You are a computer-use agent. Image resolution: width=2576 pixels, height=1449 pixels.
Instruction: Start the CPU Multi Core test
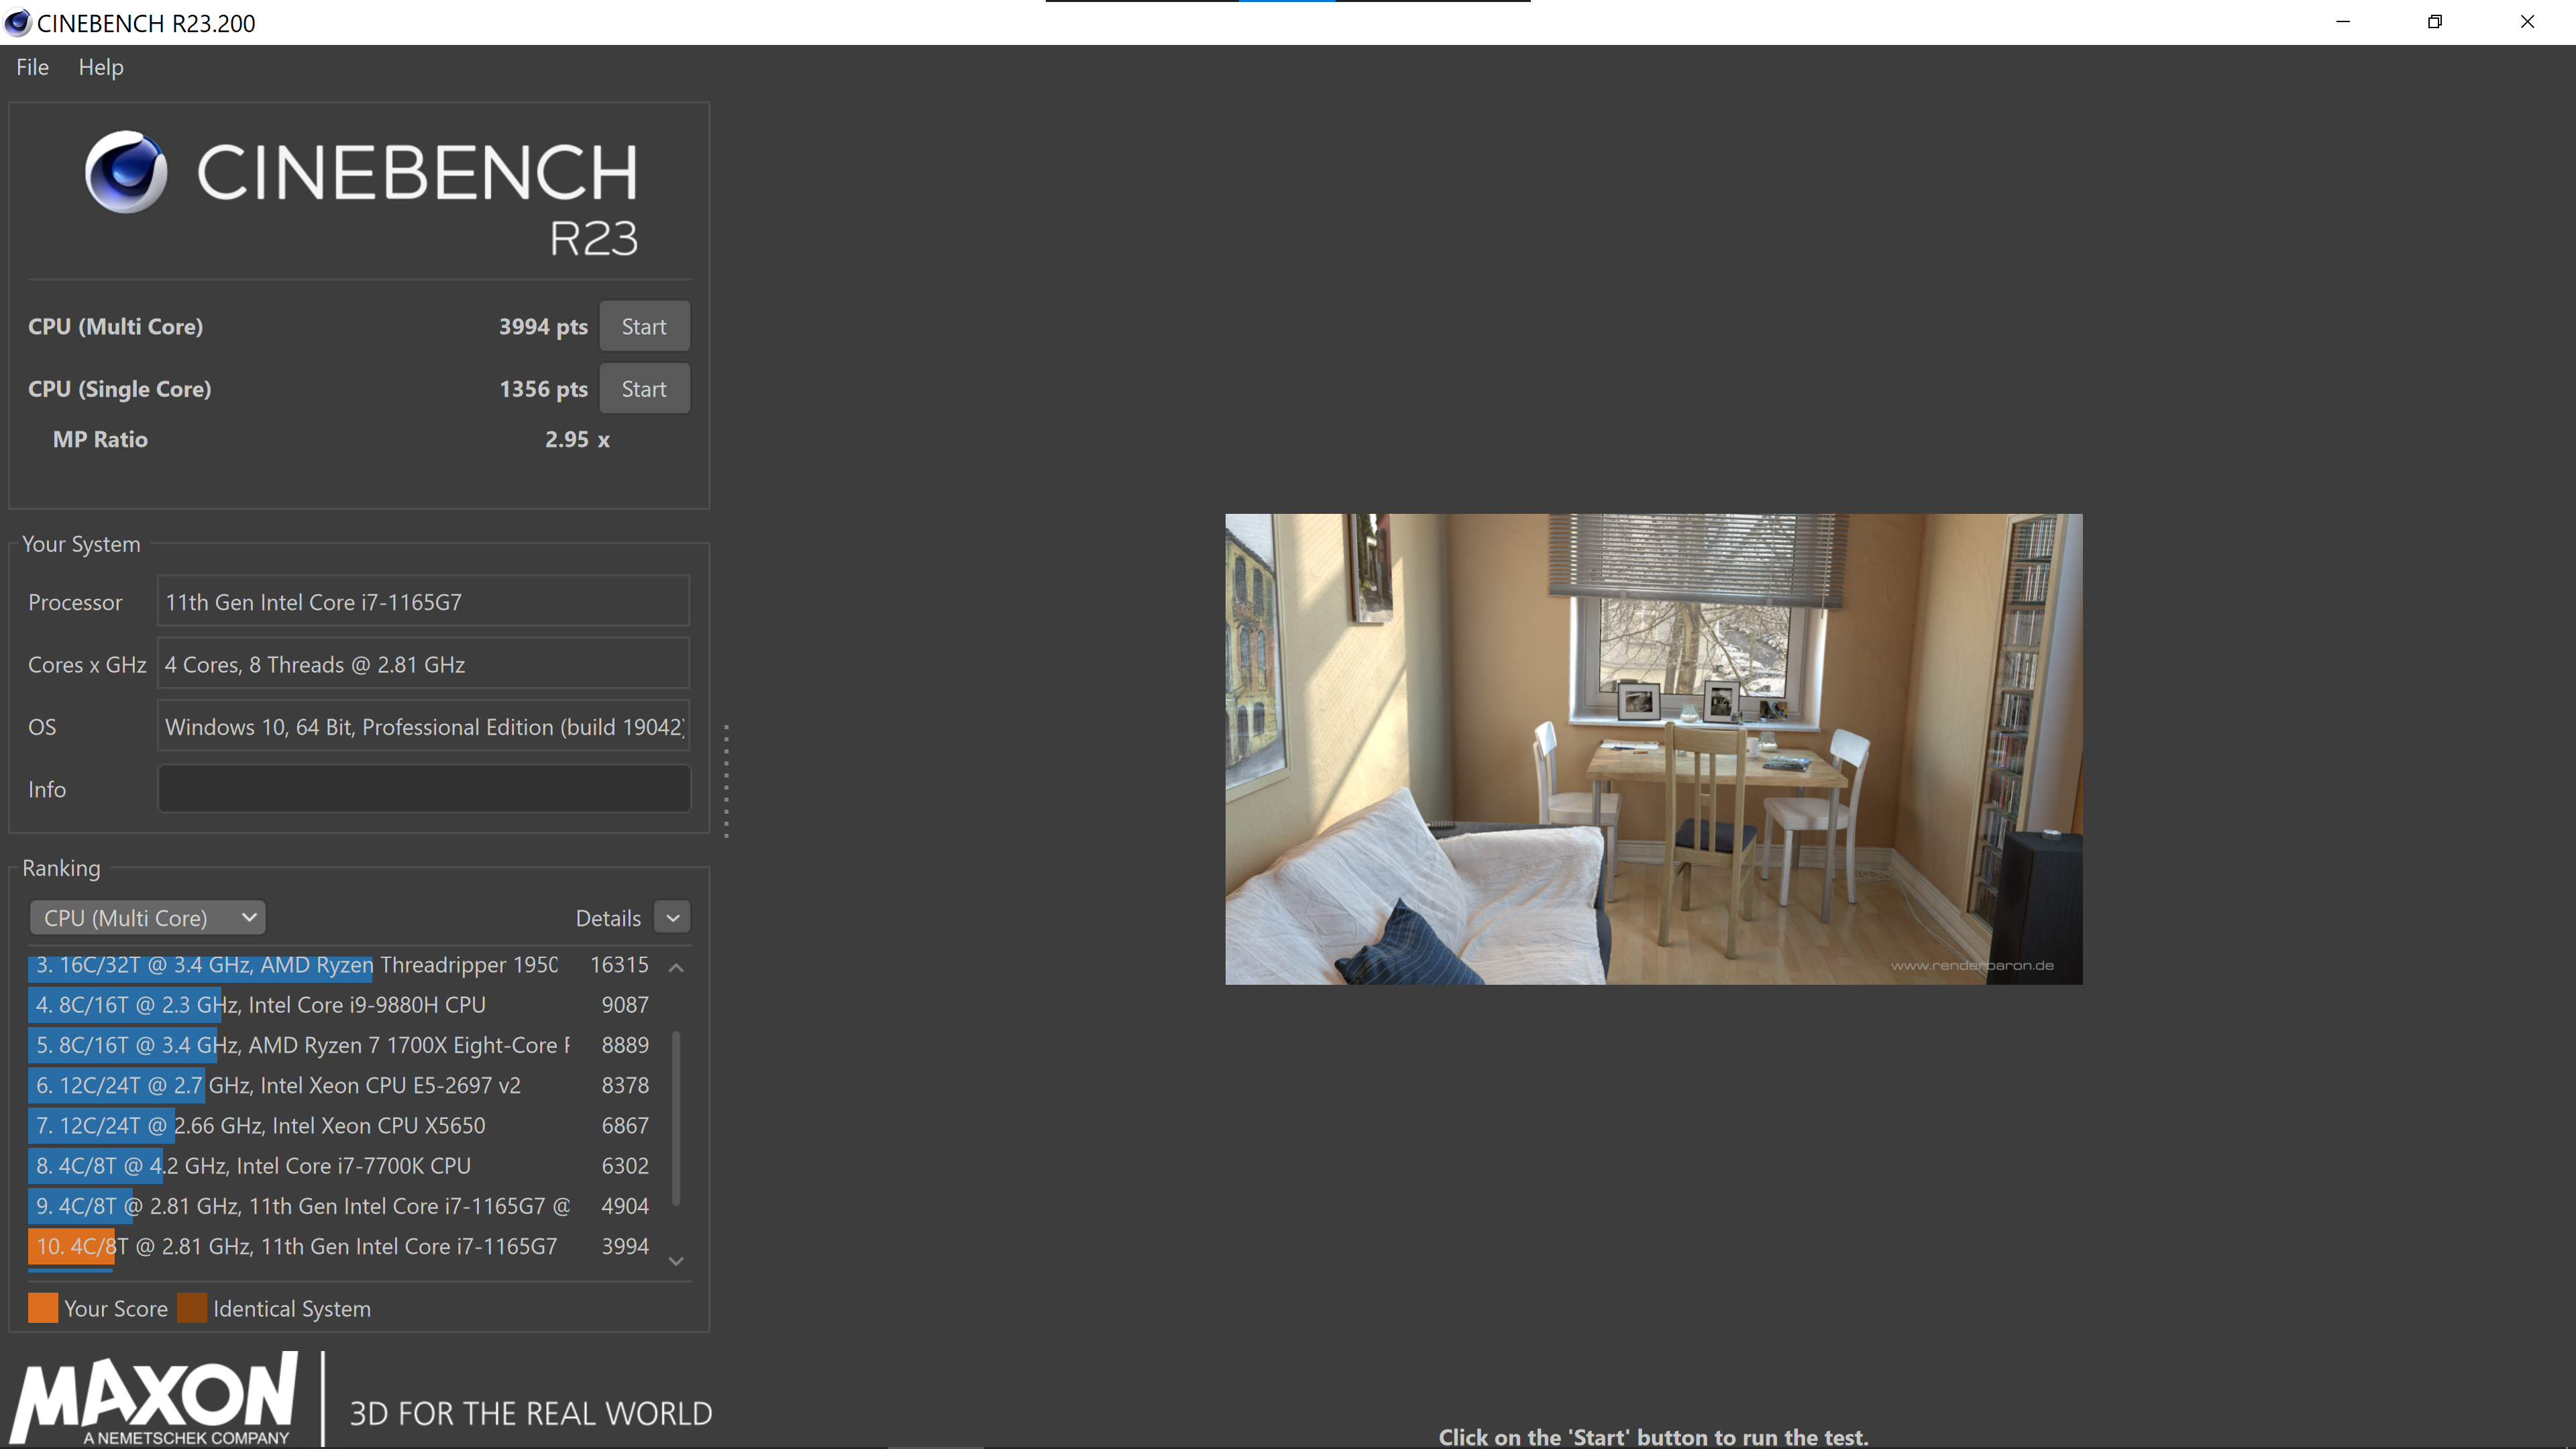(644, 327)
